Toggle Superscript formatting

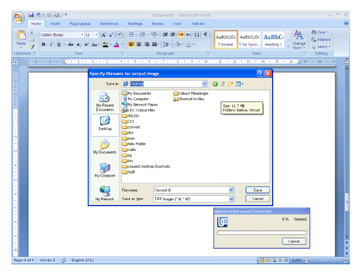click(86, 44)
